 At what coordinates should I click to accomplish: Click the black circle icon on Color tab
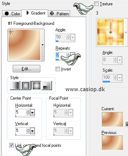tap(7, 13)
